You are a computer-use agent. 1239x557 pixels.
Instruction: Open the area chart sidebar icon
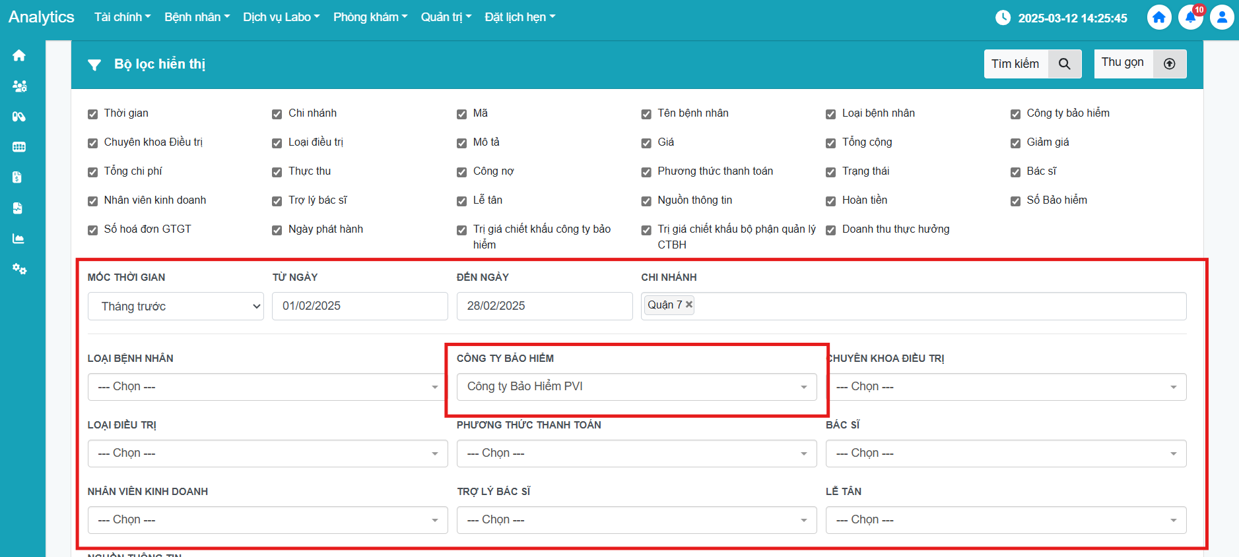(18, 239)
